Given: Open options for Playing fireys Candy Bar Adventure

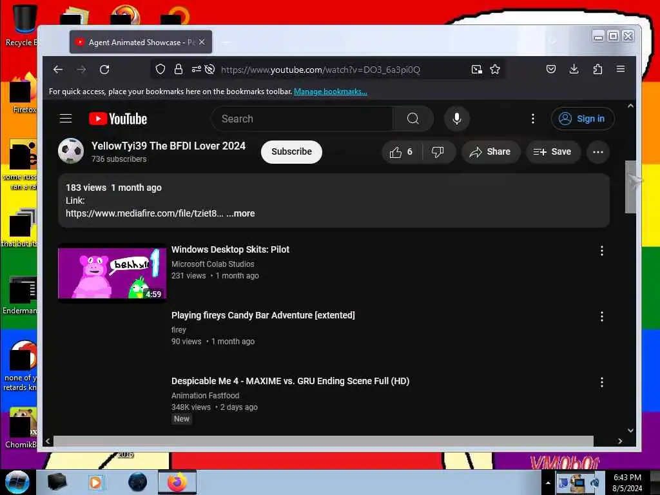Looking at the screenshot, I should [x=602, y=316].
